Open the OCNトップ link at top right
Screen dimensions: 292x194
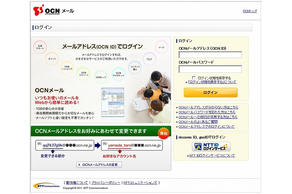click(250, 11)
